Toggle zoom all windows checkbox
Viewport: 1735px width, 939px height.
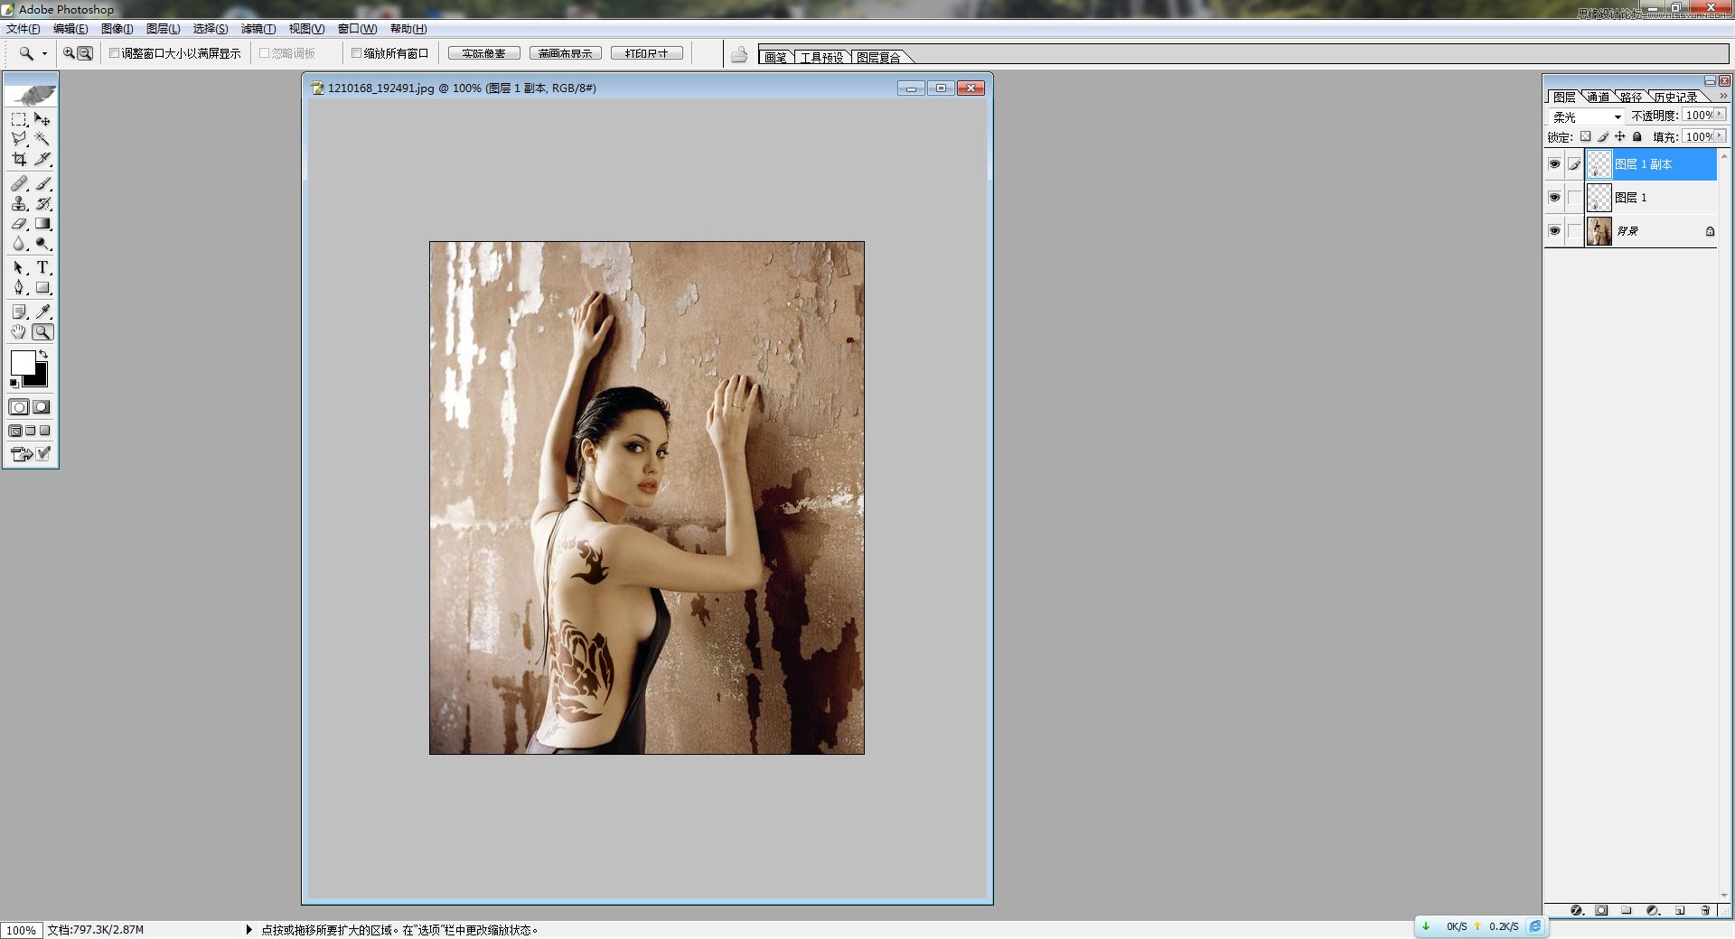(356, 53)
